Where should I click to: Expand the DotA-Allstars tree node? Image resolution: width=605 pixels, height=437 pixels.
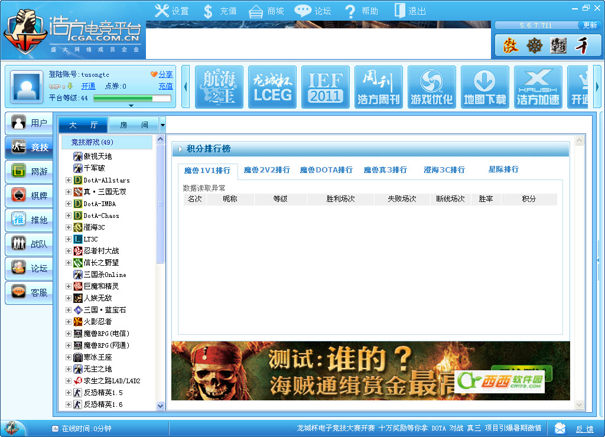pyautogui.click(x=69, y=180)
